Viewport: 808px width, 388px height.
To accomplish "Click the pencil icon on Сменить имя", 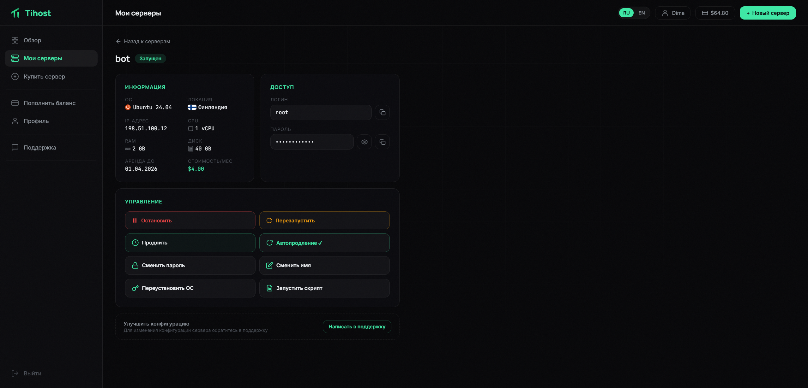I will coord(269,265).
